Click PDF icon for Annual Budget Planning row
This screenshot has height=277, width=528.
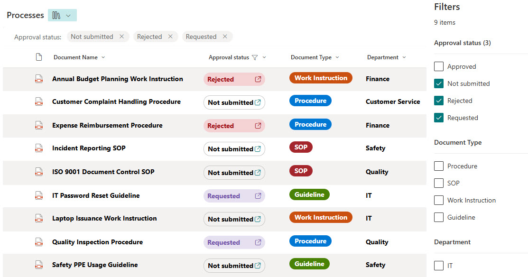point(39,79)
